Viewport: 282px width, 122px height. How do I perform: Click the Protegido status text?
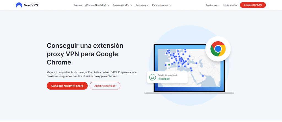[164, 79]
